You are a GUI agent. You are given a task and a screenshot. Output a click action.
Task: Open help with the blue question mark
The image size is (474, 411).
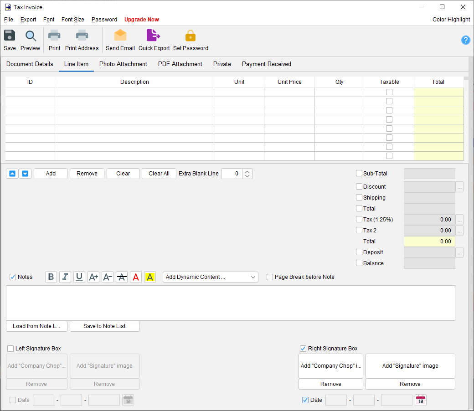pos(465,40)
